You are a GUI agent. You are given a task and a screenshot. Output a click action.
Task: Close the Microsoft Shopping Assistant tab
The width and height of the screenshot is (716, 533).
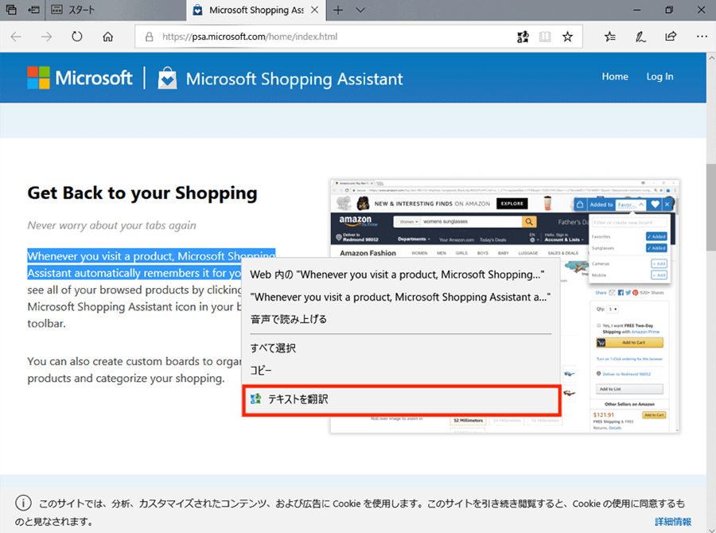click(314, 10)
